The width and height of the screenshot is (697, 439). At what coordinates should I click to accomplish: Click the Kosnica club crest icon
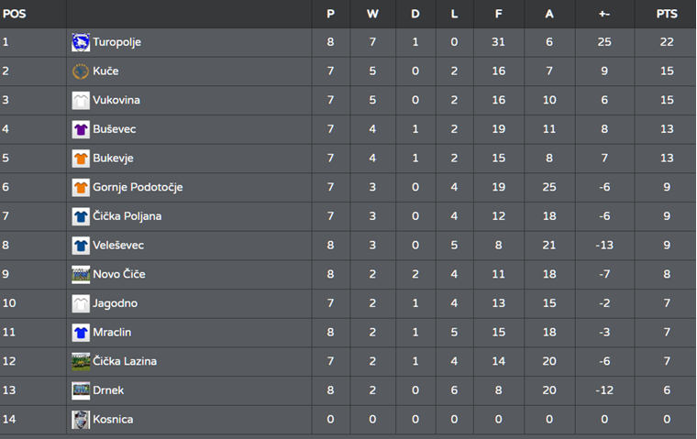[81, 420]
